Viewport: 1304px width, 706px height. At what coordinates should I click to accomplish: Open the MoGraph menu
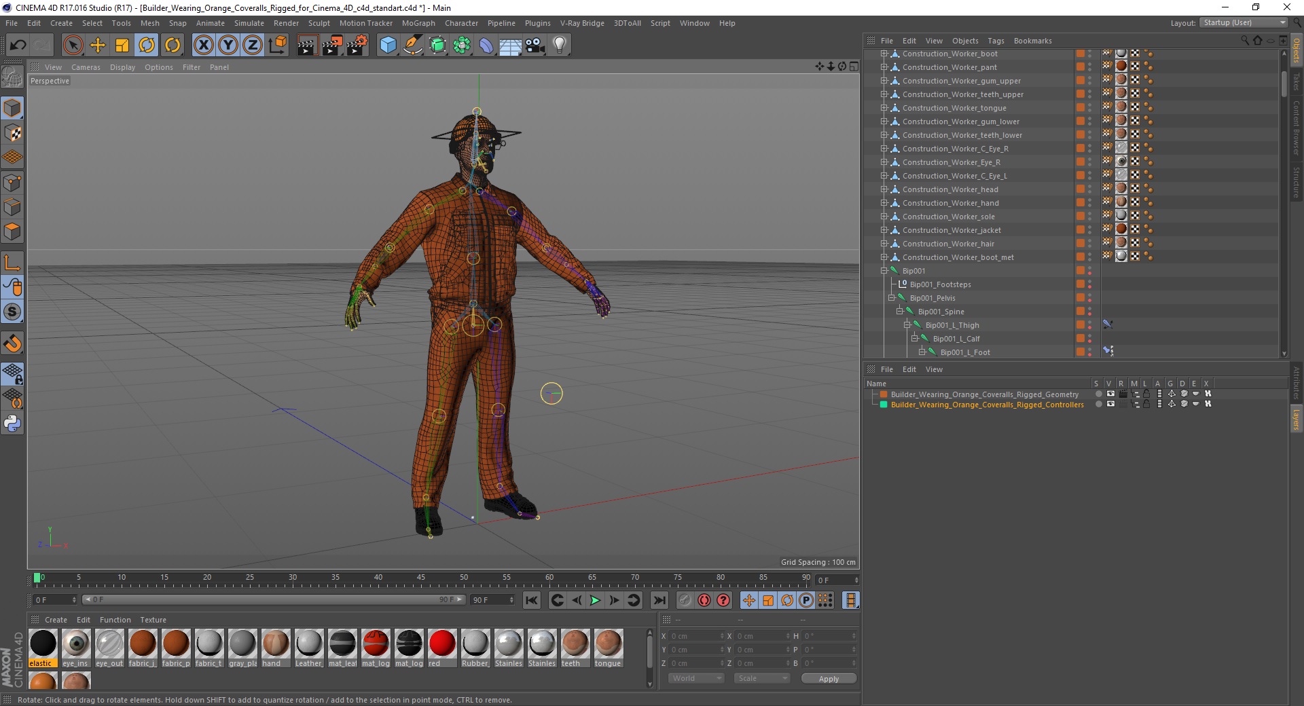pyautogui.click(x=418, y=23)
